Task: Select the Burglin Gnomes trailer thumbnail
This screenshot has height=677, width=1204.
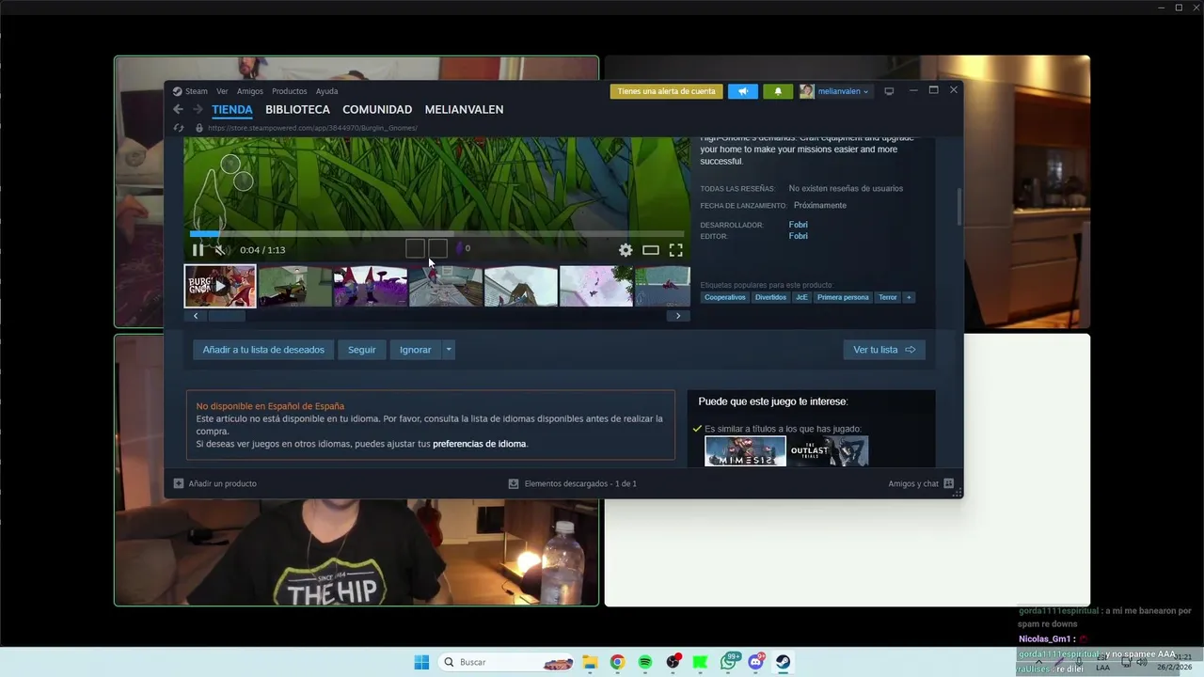Action: [220, 286]
